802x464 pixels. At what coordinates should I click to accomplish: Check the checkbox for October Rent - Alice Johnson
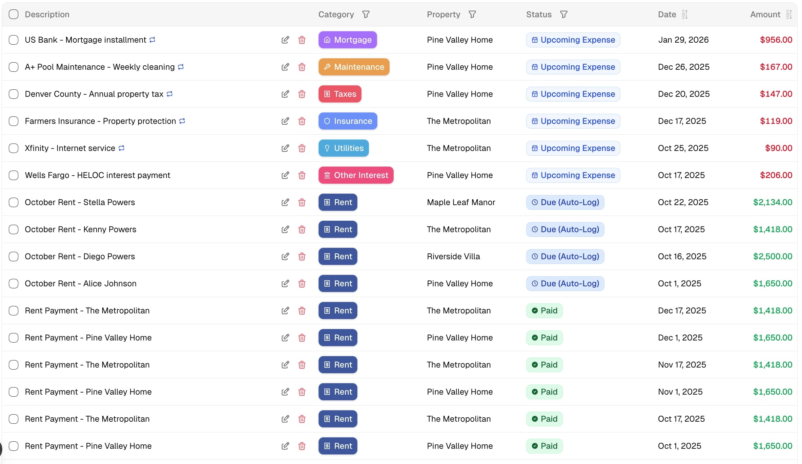tap(14, 284)
